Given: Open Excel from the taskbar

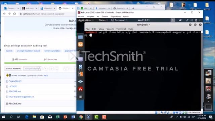Looking at the screenshot, I should [x=57, y=117].
